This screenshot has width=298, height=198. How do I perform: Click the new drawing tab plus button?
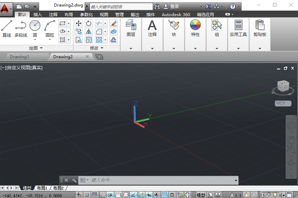99,57
